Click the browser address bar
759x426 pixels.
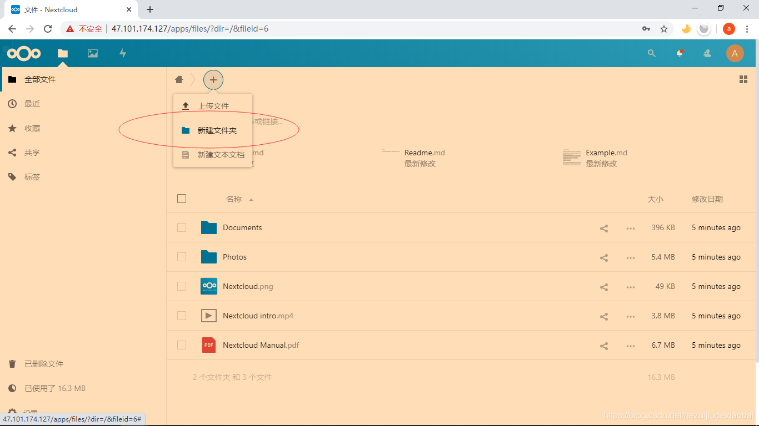[x=367, y=29]
